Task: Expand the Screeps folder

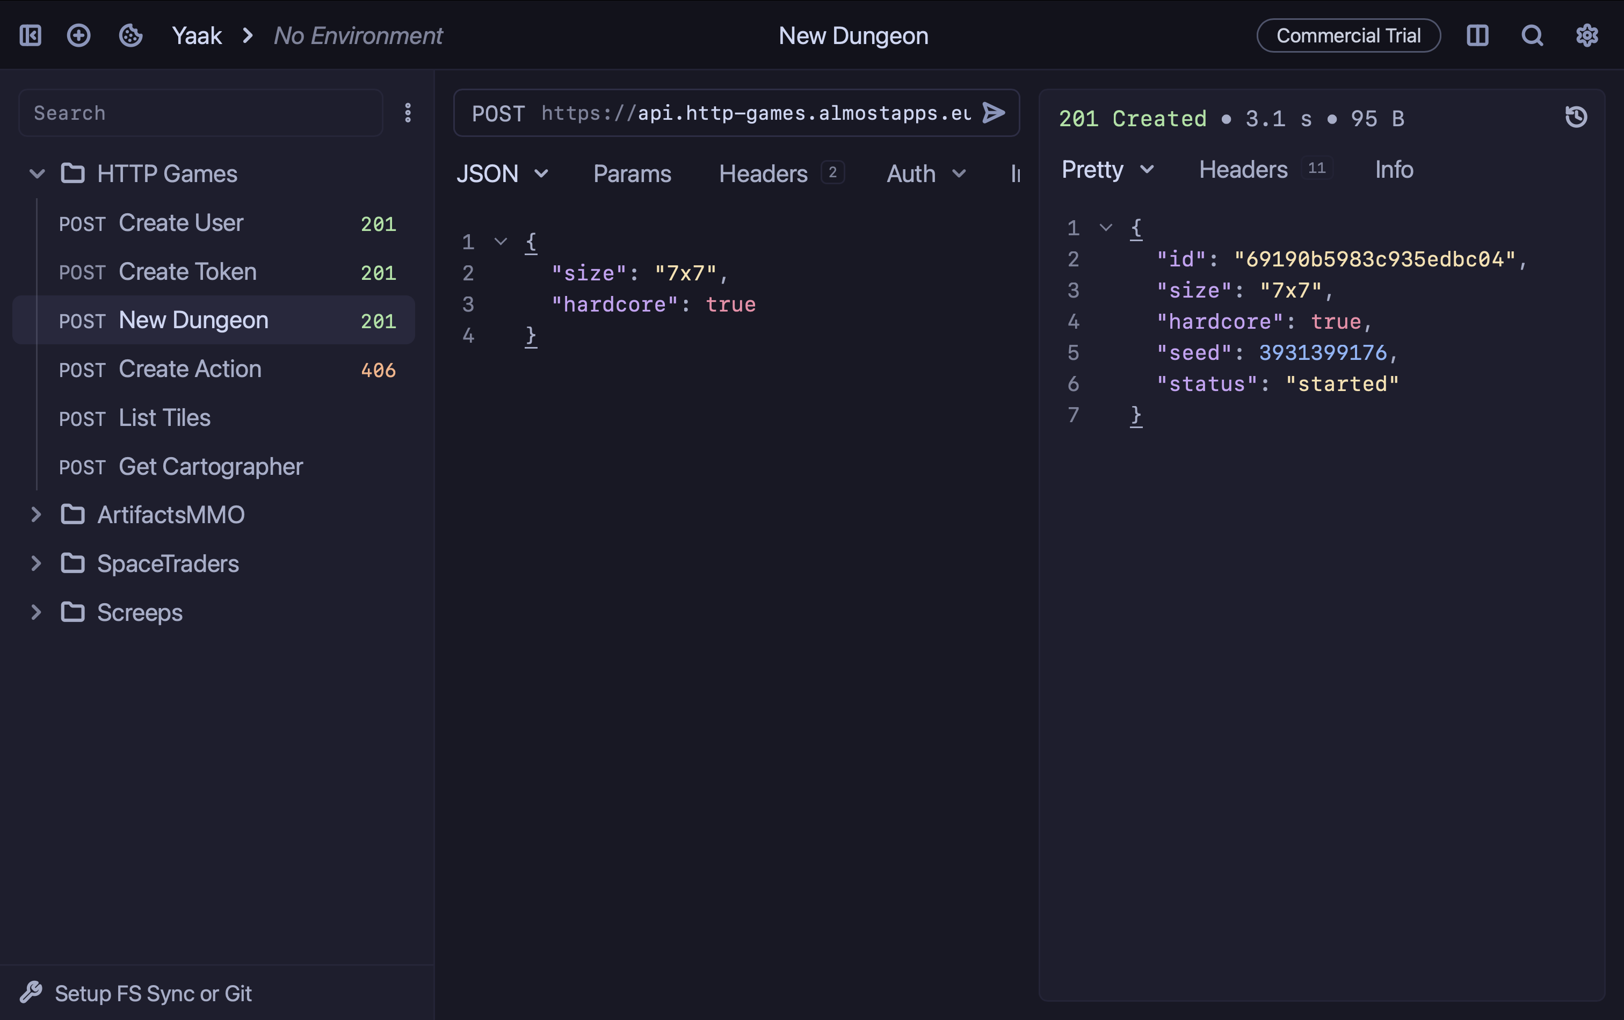Action: (x=37, y=612)
